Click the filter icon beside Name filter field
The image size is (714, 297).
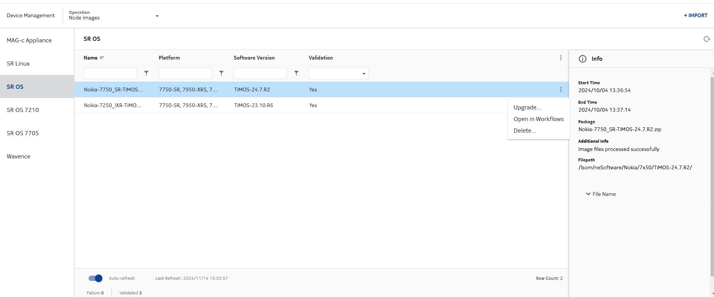click(x=146, y=73)
